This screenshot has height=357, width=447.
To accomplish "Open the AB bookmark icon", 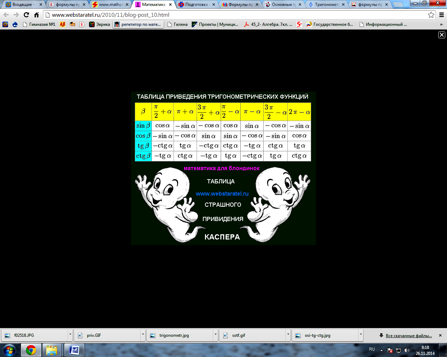I will click(x=63, y=24).
